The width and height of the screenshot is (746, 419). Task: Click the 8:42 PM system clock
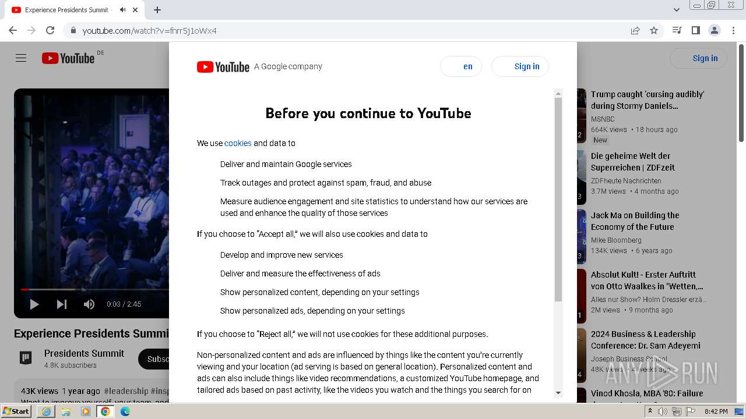pyautogui.click(x=716, y=411)
